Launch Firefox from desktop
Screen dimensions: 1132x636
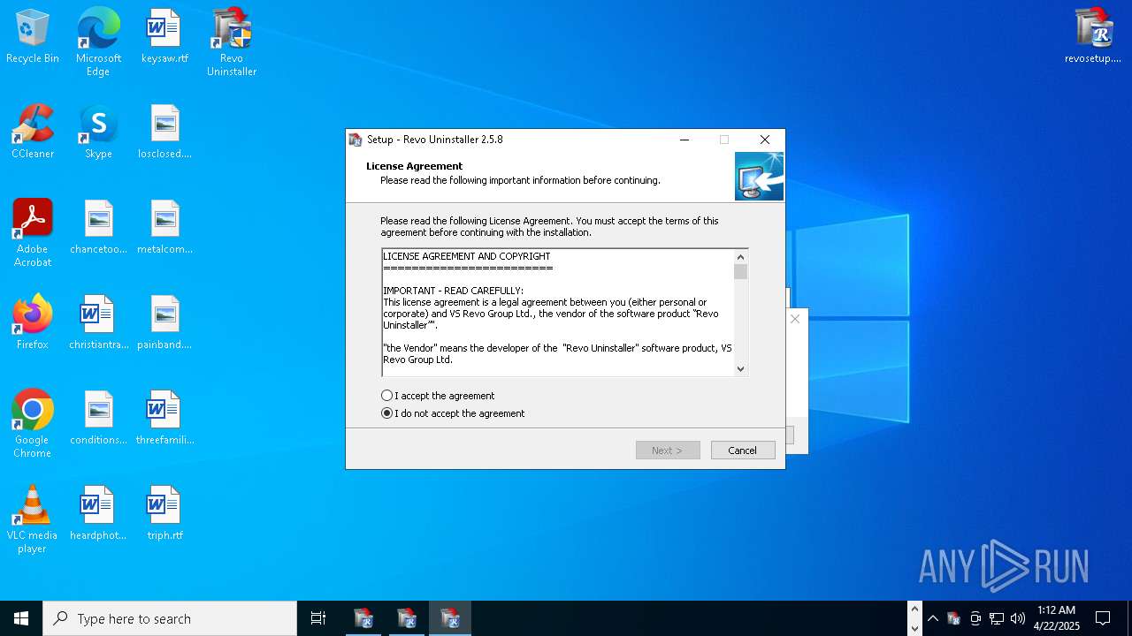tap(33, 323)
